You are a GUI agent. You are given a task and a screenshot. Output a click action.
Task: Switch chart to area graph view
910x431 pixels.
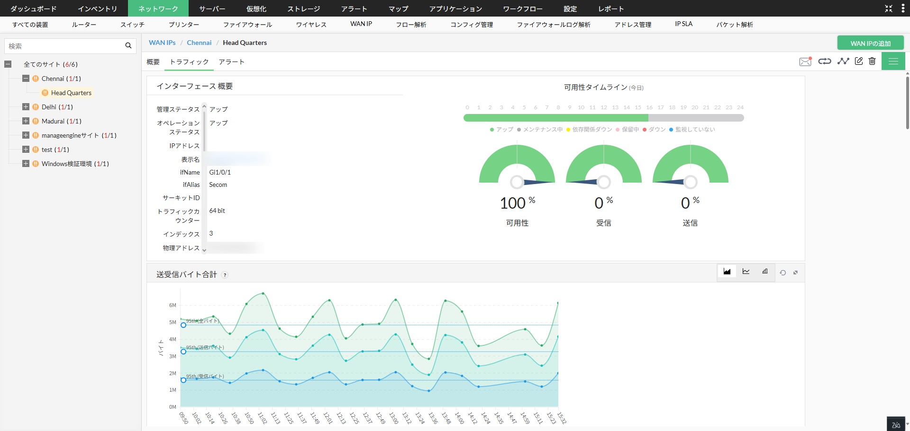(x=727, y=272)
